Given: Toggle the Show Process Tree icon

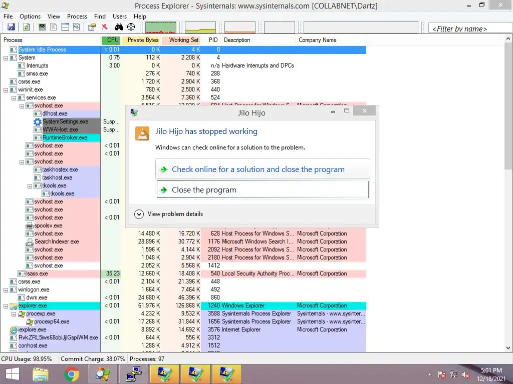Looking at the screenshot, I should 53,27.
